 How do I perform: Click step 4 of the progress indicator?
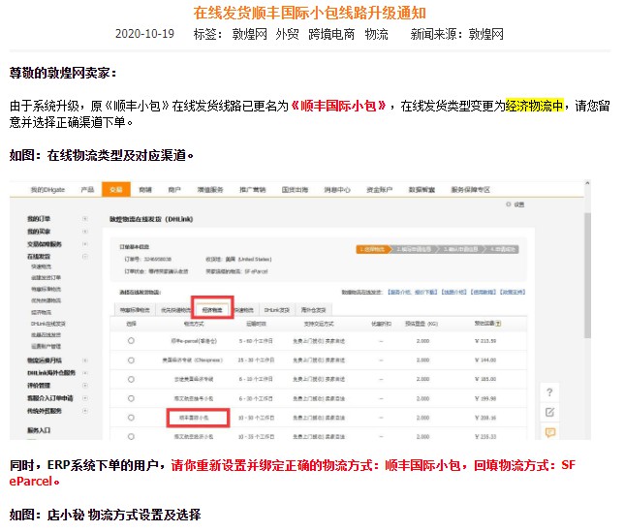coord(503,249)
